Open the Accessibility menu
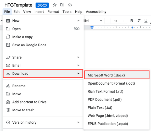Viewport: 151px width, 131px height. (x=96, y=12)
